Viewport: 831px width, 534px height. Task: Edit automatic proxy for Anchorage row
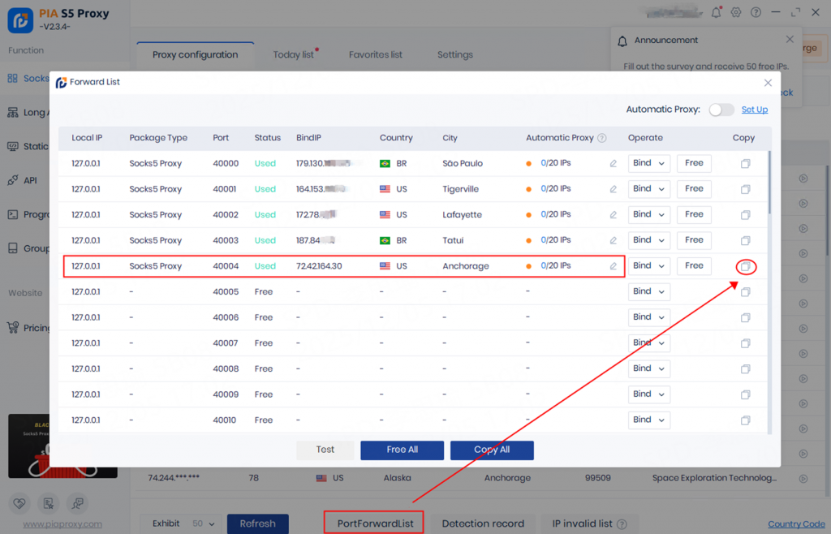[x=614, y=266]
